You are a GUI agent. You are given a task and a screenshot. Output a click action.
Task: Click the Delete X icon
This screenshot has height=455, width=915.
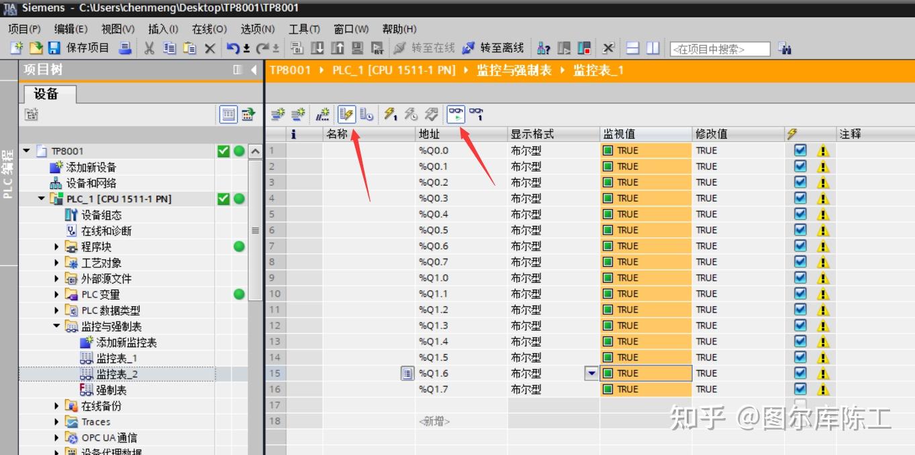[210, 48]
